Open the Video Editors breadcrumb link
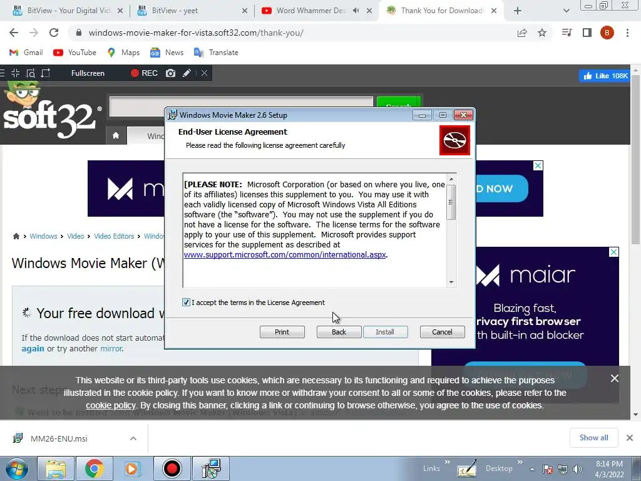The image size is (641, 481). [x=114, y=236]
